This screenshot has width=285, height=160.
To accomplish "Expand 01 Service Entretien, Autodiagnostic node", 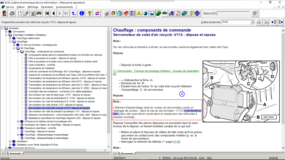I will tap(14, 45).
